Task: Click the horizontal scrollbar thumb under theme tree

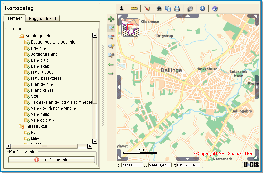Action: [44, 146]
